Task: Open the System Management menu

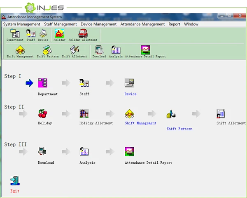Action: click(x=22, y=24)
